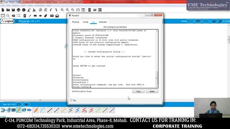Open the network information icon

point(24,10)
